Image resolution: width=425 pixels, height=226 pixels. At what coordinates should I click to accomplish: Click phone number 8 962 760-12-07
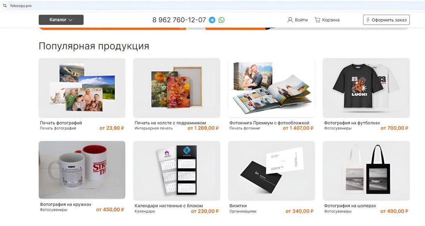click(x=179, y=20)
